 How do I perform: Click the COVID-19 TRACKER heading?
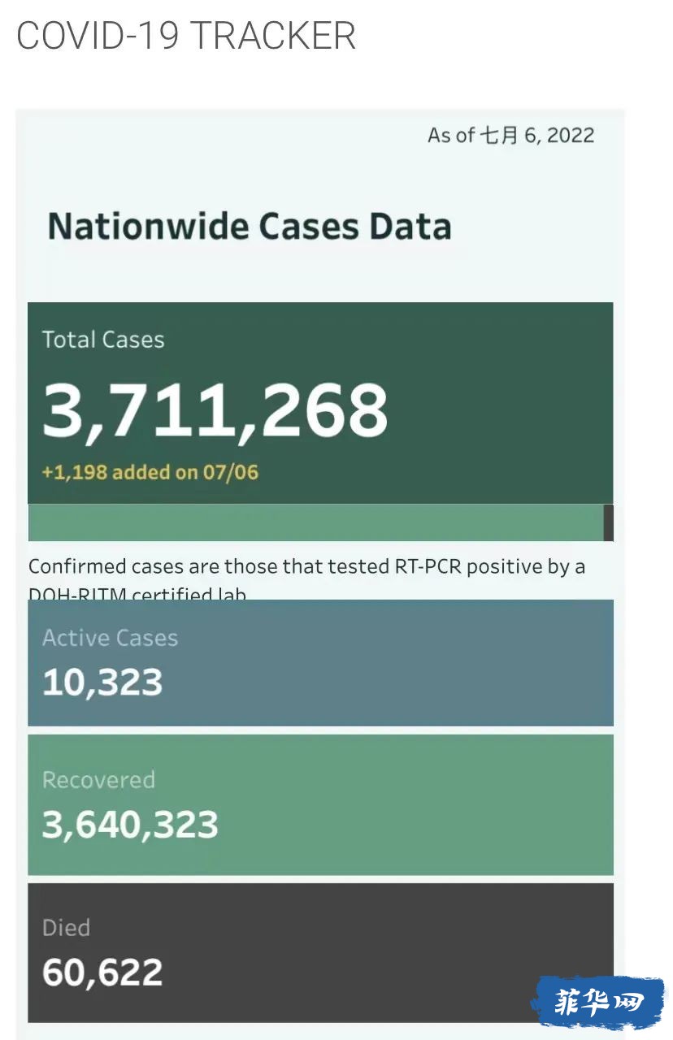click(186, 36)
